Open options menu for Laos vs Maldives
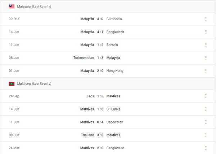The width and height of the screenshot is (216, 154). (x=206, y=96)
